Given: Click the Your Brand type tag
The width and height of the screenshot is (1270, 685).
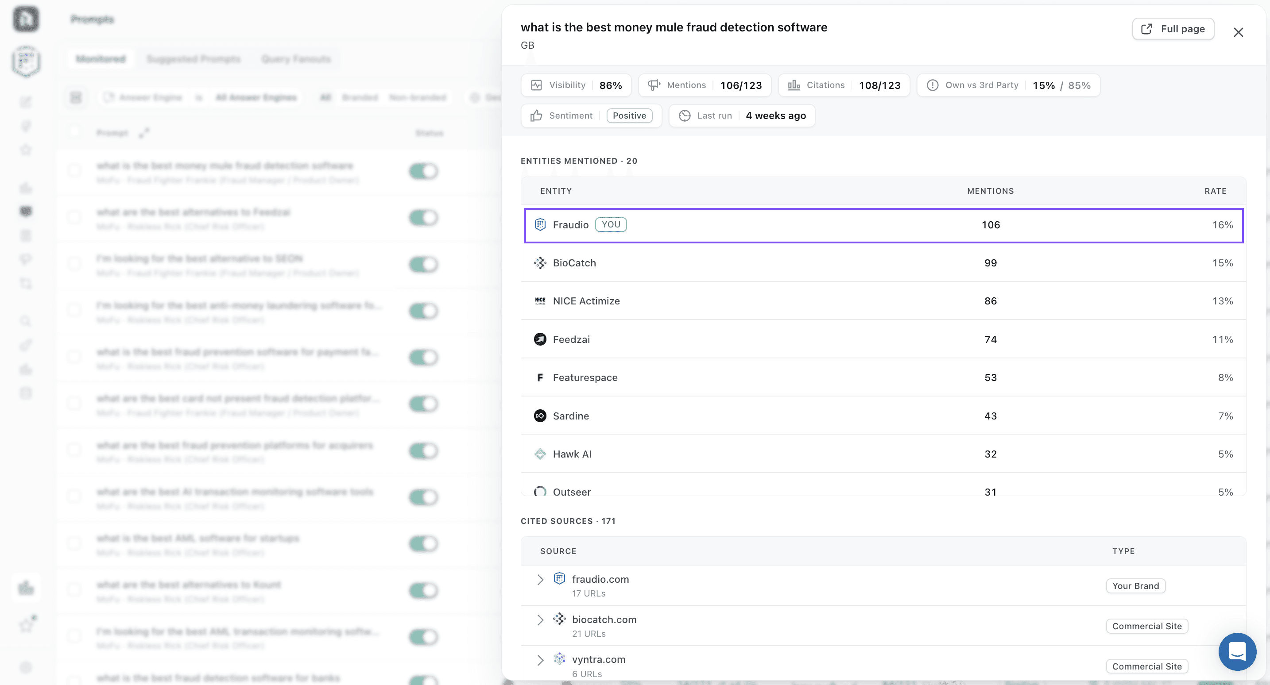Looking at the screenshot, I should point(1135,586).
